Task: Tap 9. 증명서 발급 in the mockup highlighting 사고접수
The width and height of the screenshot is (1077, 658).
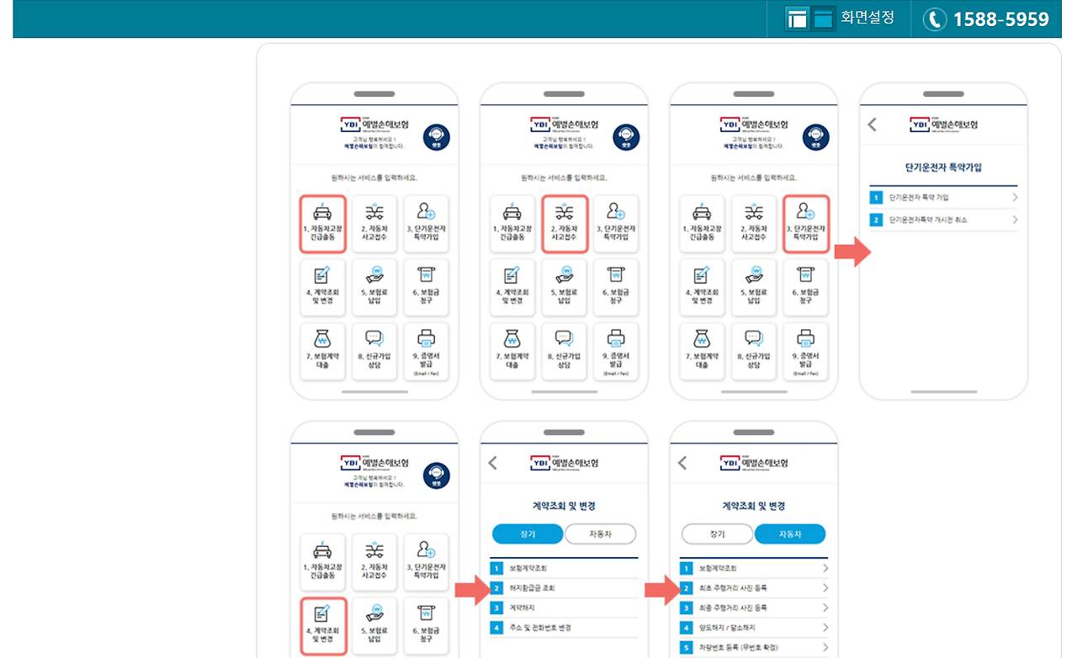Action: click(x=616, y=351)
